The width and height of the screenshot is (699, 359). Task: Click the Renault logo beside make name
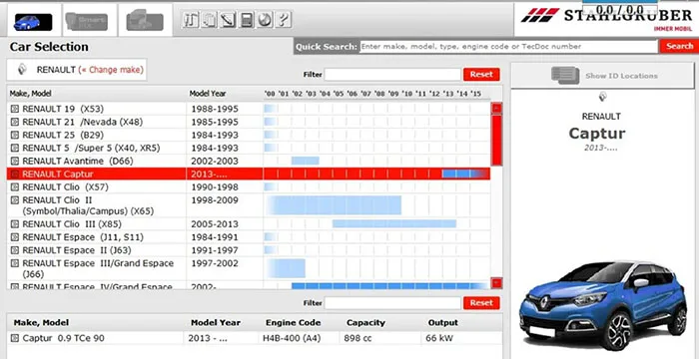(22, 70)
